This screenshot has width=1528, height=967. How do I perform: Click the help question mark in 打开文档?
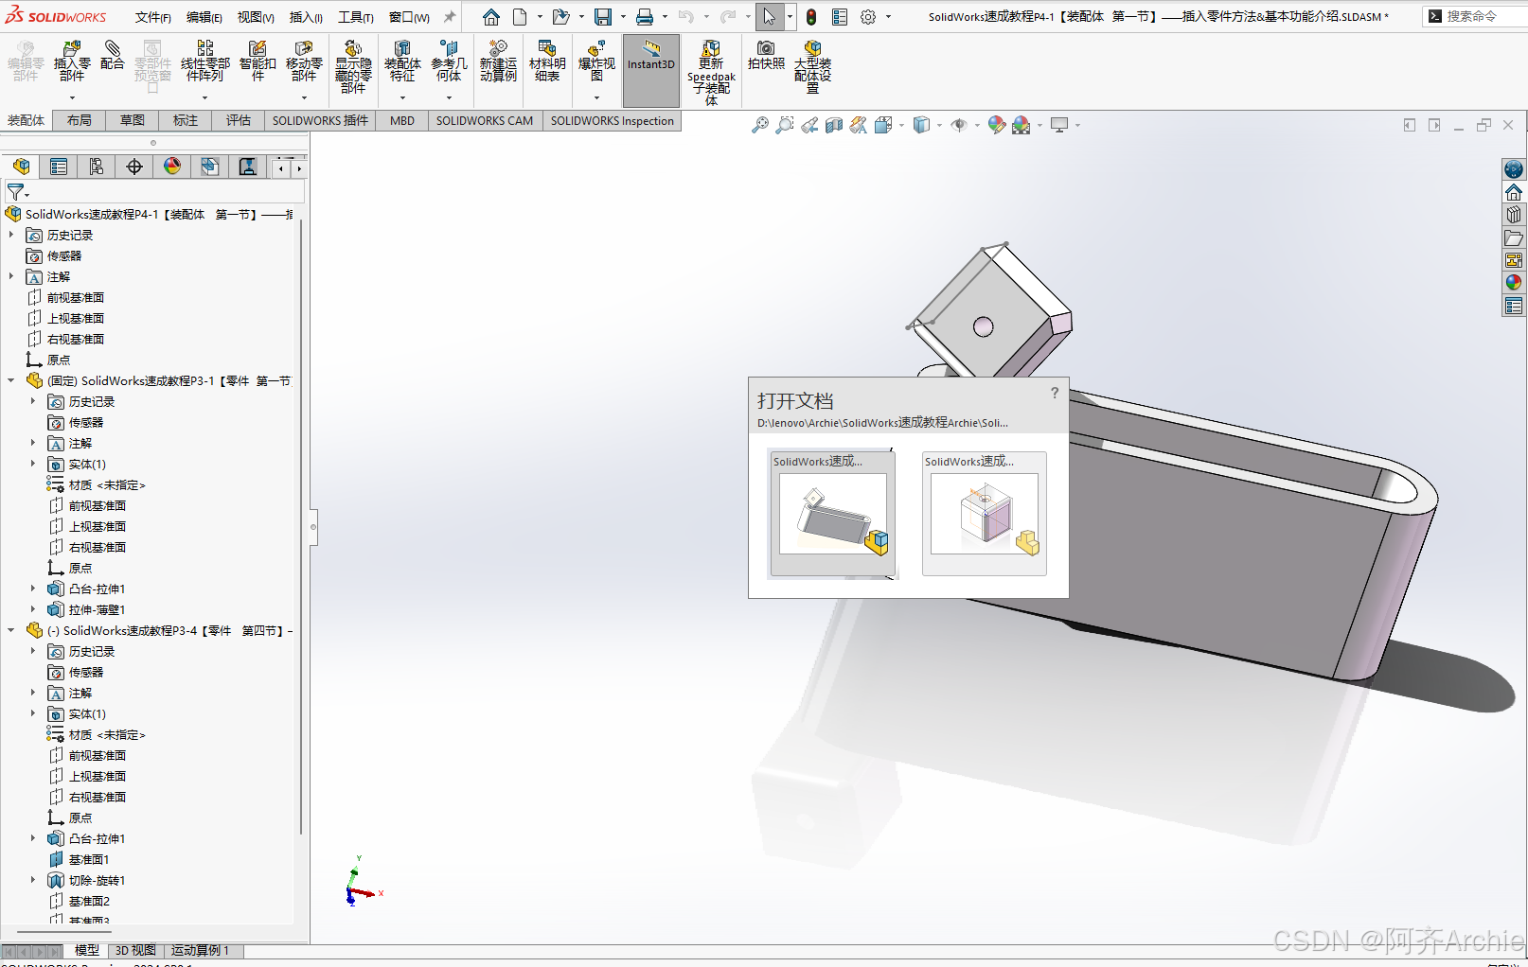(1055, 393)
